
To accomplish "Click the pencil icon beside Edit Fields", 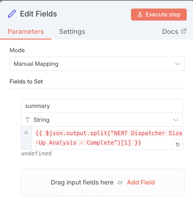I will (12, 14).
